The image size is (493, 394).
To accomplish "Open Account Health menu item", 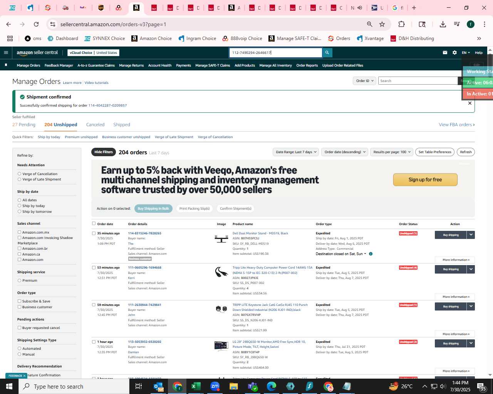I will click(x=160, y=65).
